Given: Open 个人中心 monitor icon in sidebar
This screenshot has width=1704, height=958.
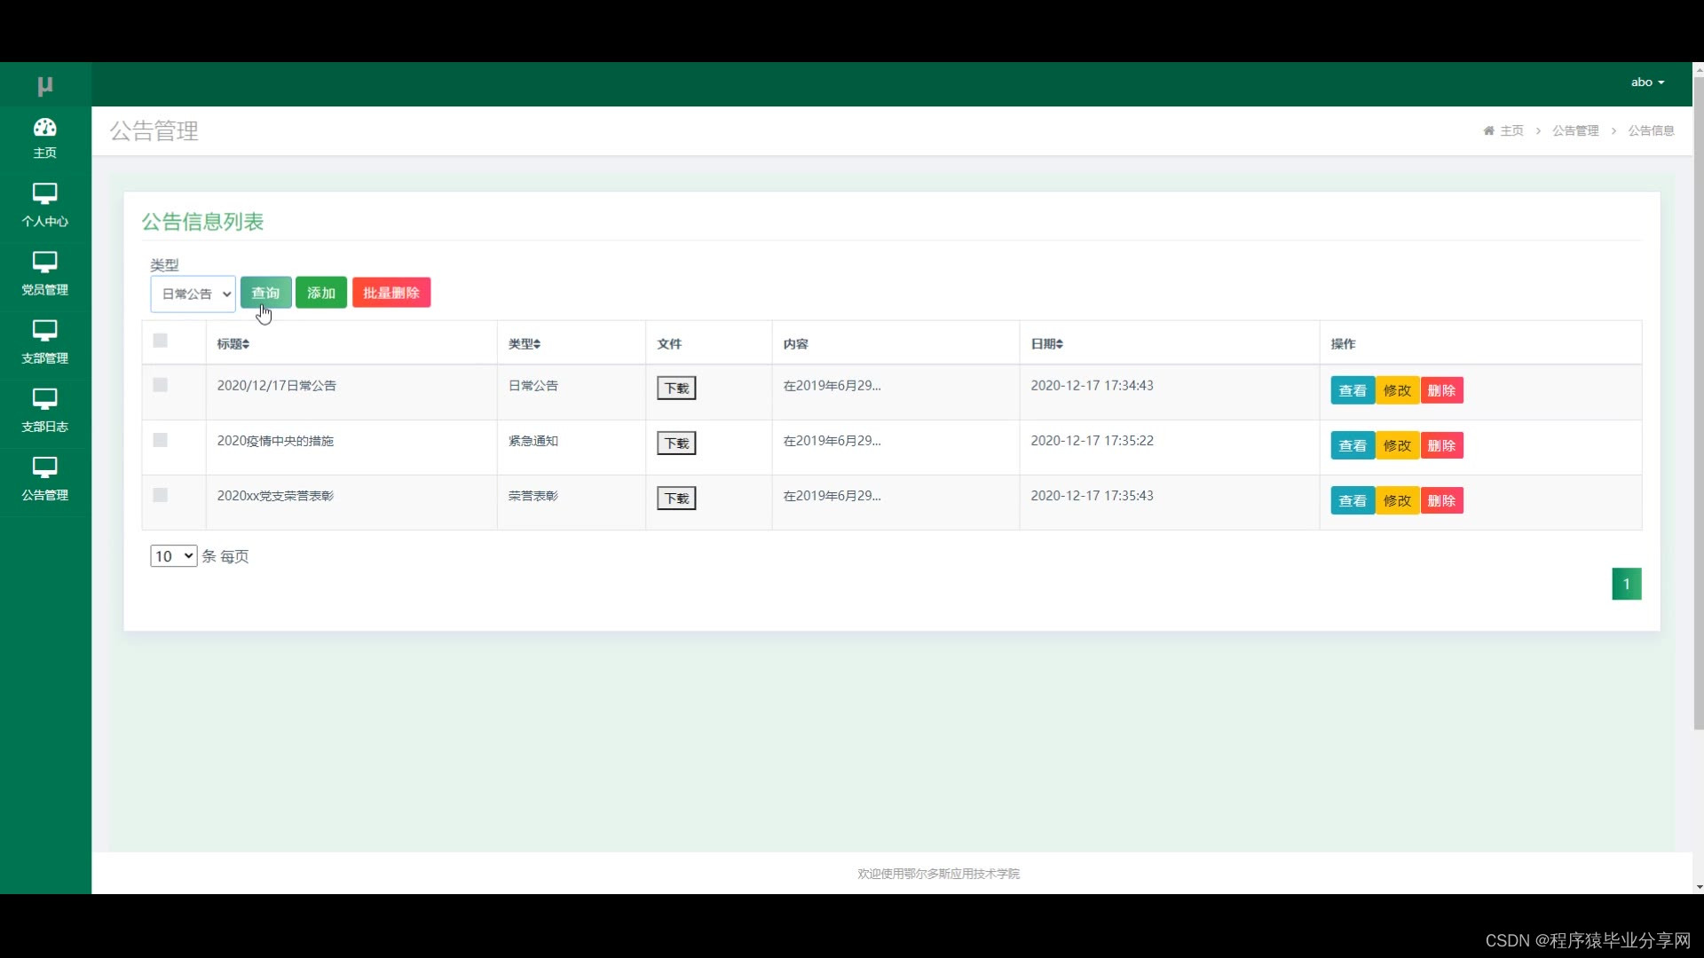Looking at the screenshot, I should [44, 193].
